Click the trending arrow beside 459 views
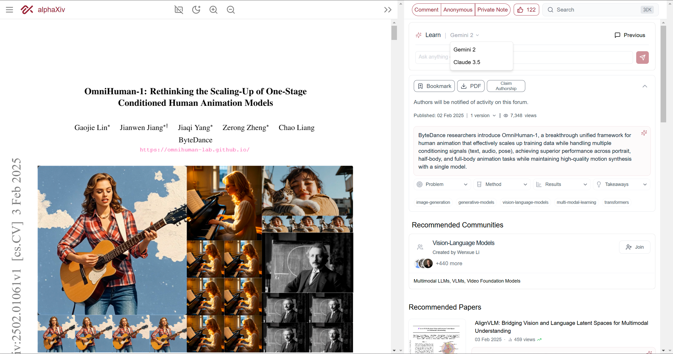 coord(539,340)
